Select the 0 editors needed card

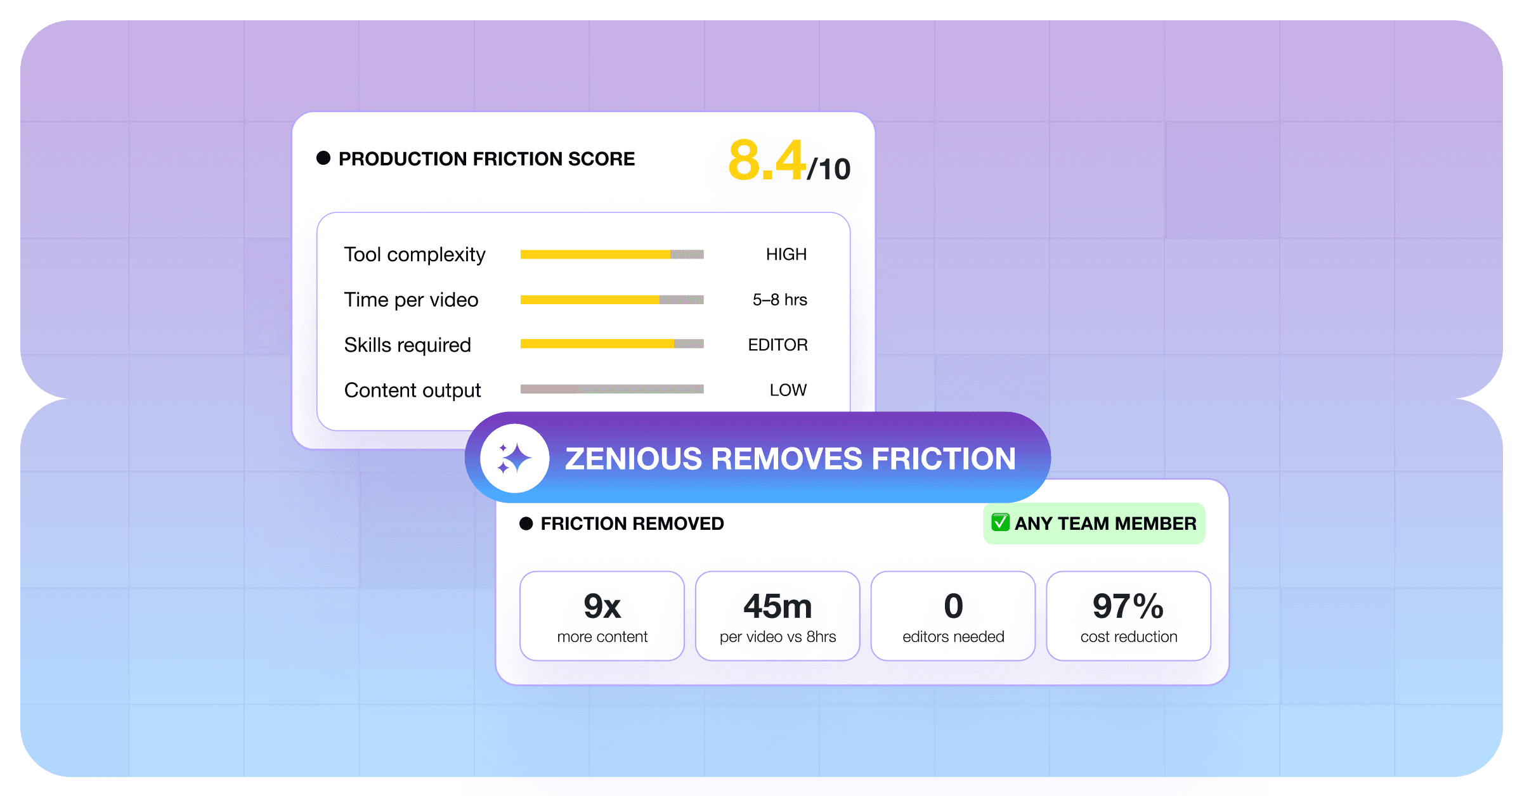[953, 616]
